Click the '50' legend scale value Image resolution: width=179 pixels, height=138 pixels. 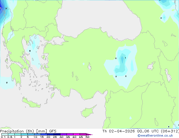[87, 137]
